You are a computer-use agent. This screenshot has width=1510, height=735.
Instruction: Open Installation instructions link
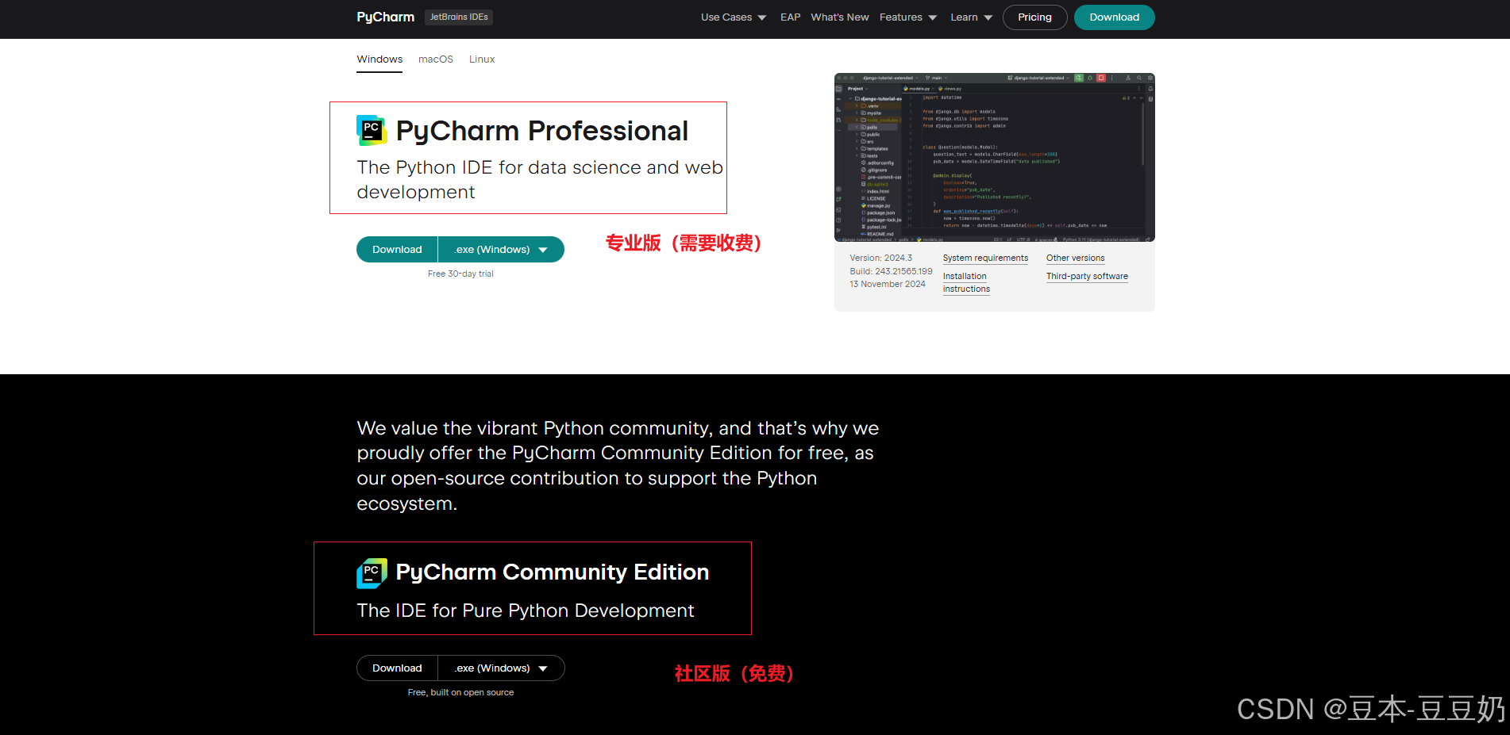coord(966,282)
